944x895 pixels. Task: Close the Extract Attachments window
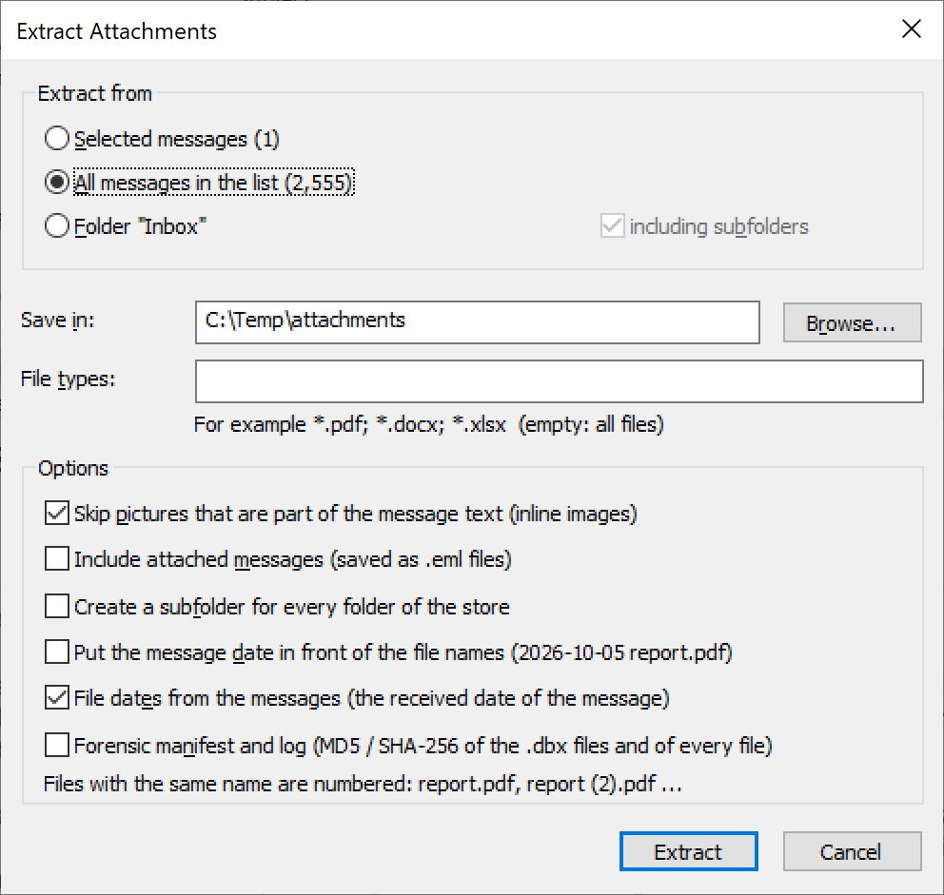coord(912,29)
